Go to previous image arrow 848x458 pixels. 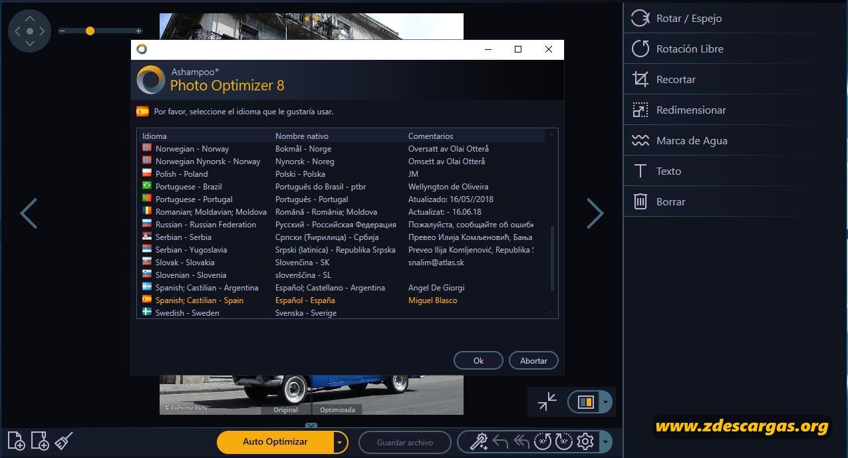tap(28, 213)
